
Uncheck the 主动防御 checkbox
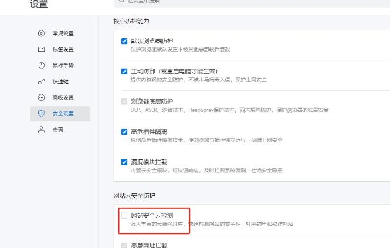pos(124,72)
